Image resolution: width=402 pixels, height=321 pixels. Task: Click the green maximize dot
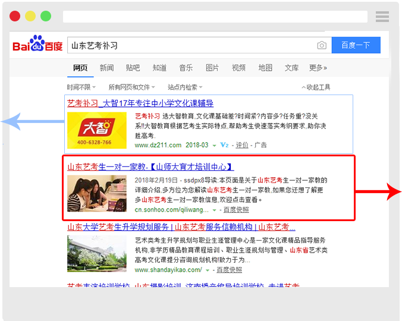pyautogui.click(x=46, y=16)
